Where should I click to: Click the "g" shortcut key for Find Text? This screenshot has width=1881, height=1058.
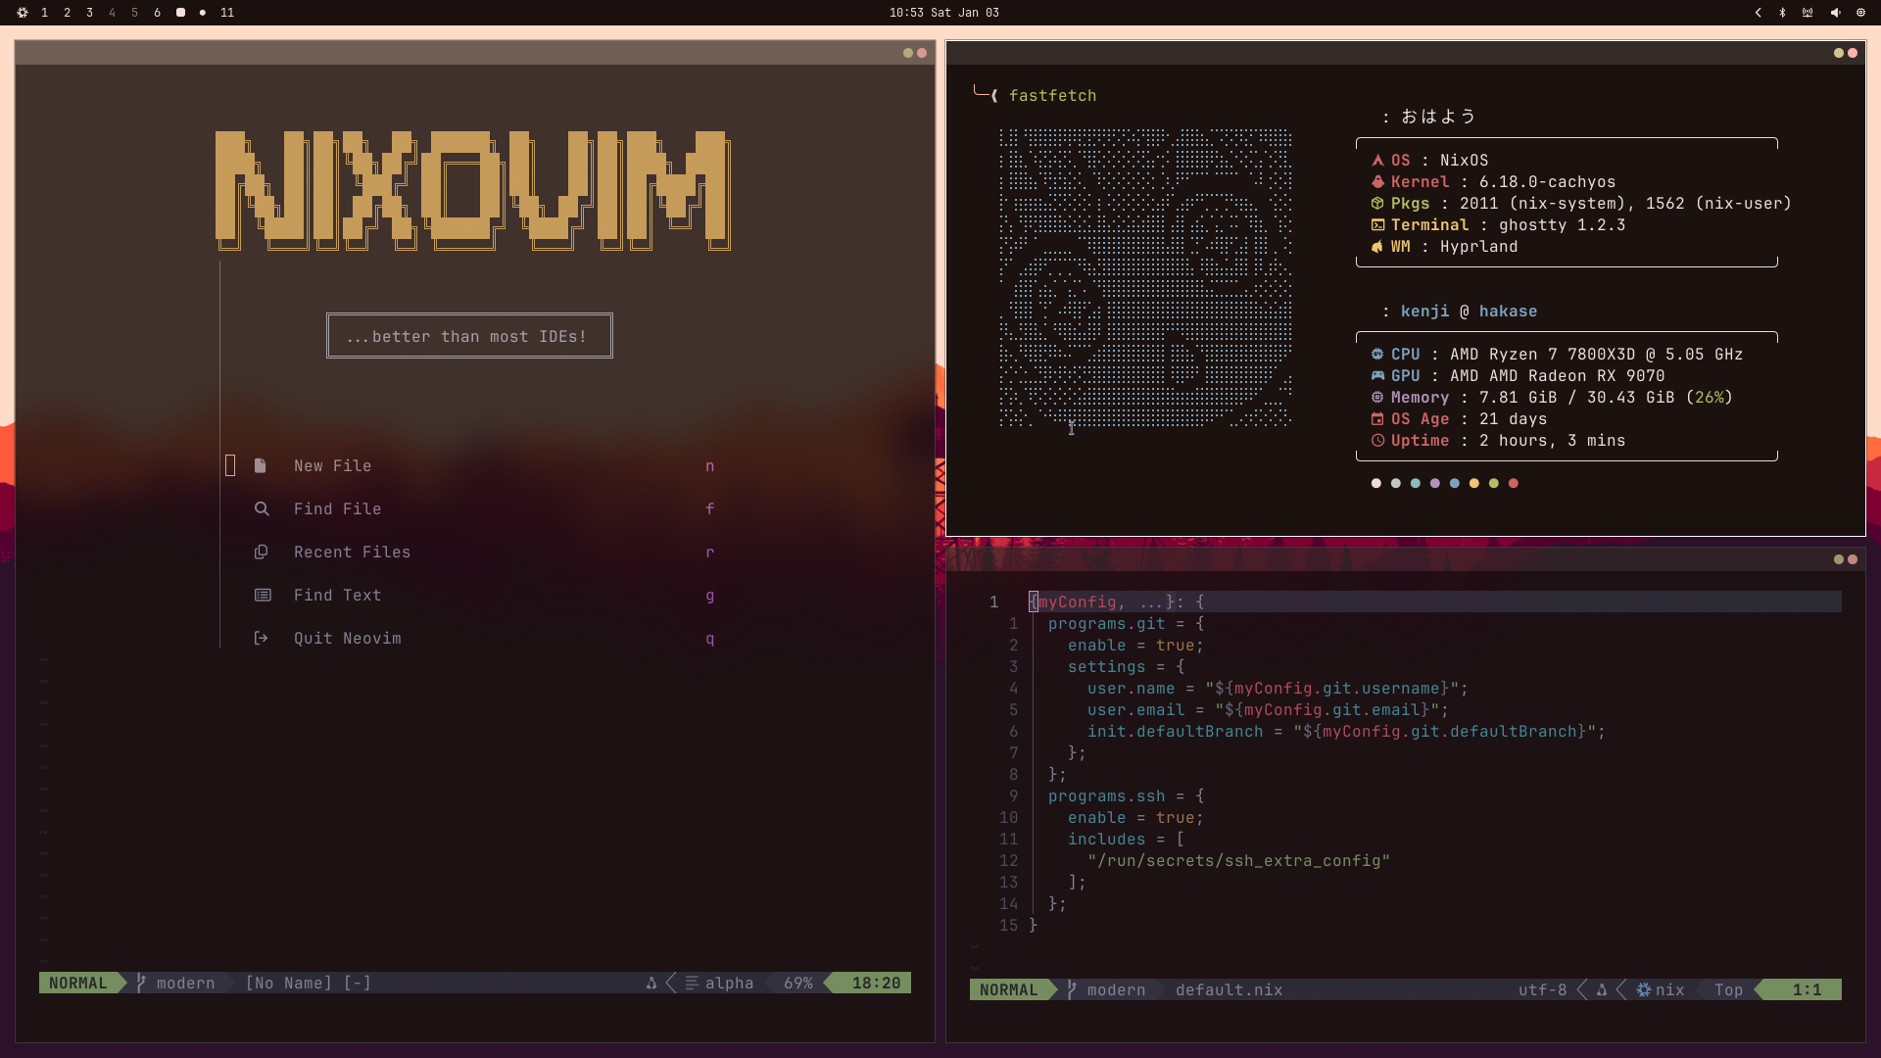pyautogui.click(x=710, y=596)
